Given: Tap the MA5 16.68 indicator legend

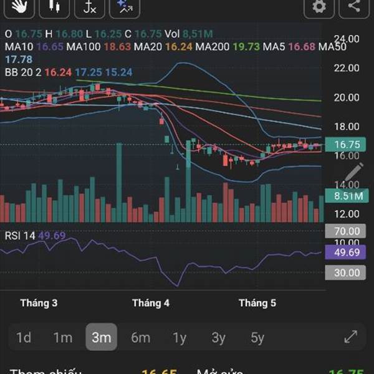Looking at the screenshot, I should [x=289, y=47].
